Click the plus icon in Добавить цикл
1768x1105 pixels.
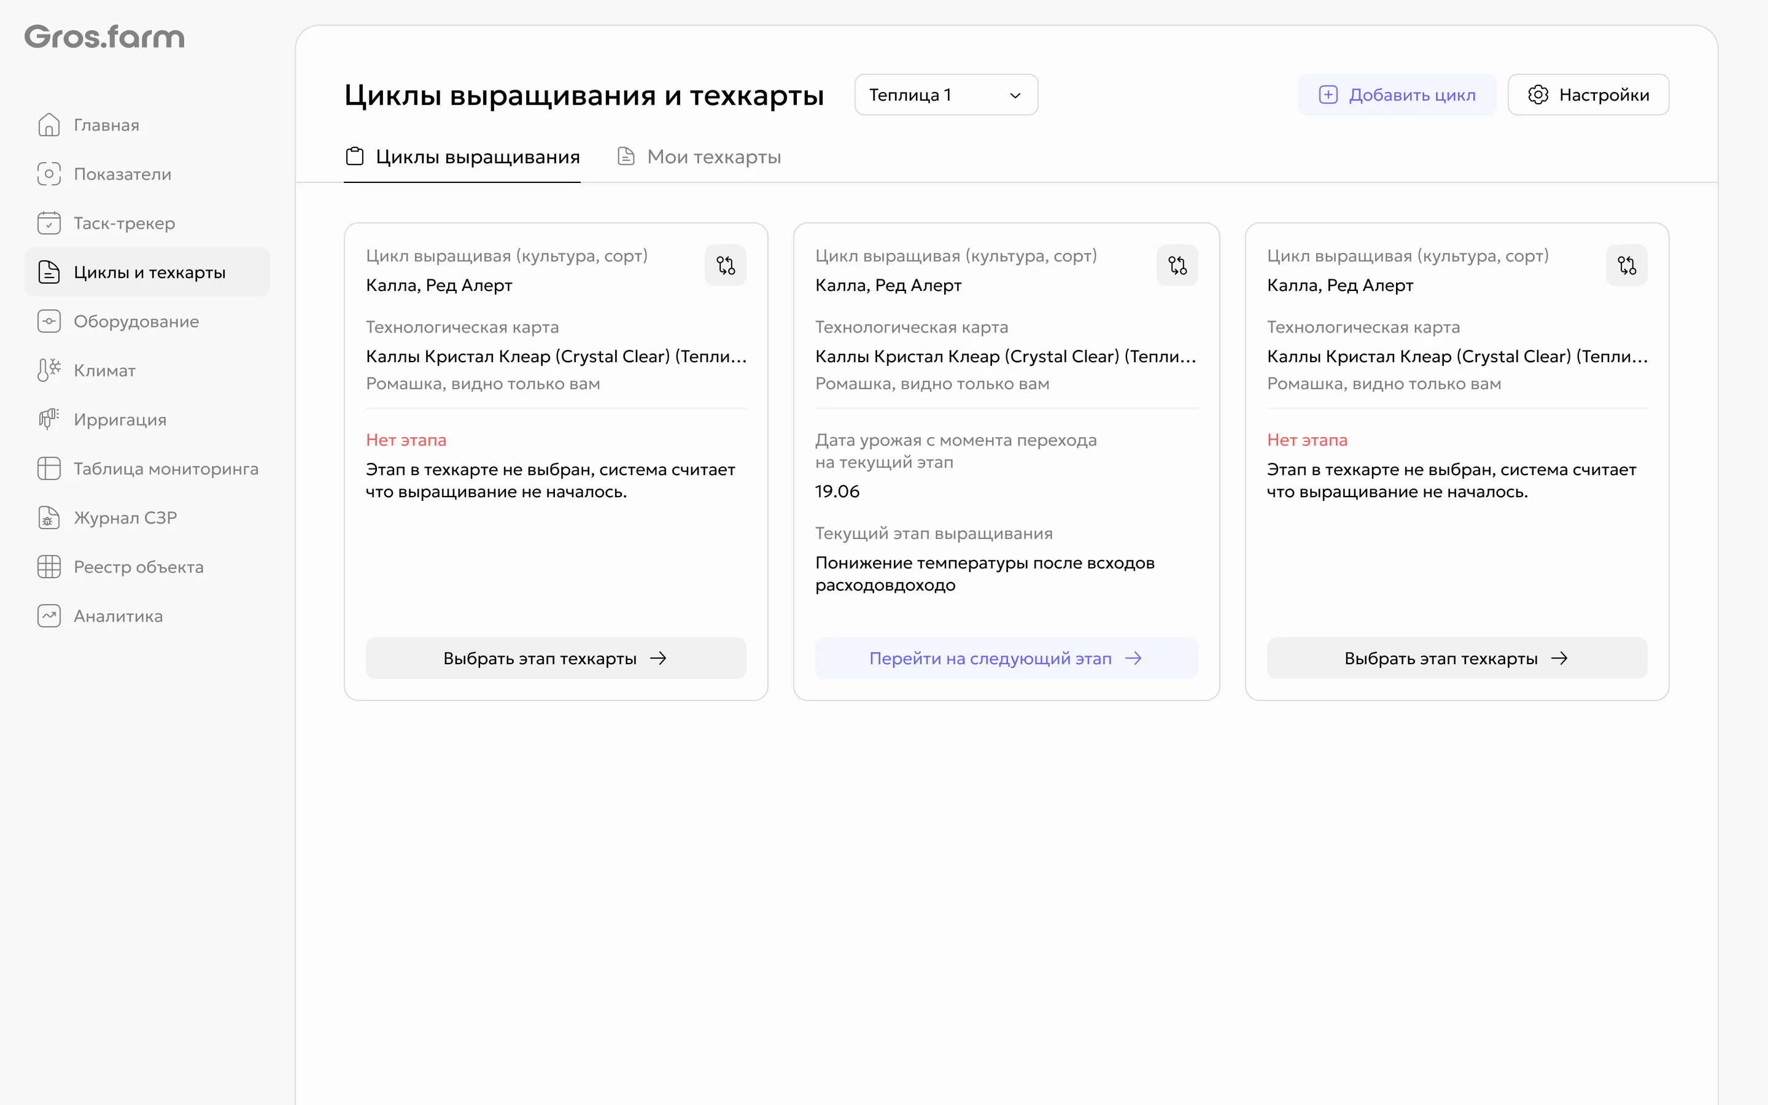pos(1327,95)
